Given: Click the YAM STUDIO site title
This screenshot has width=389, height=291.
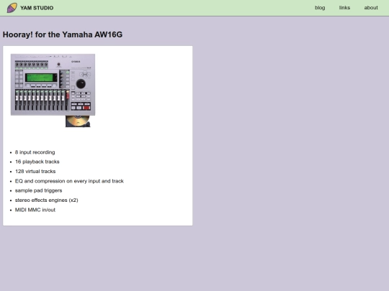Looking at the screenshot, I should click(37, 8).
